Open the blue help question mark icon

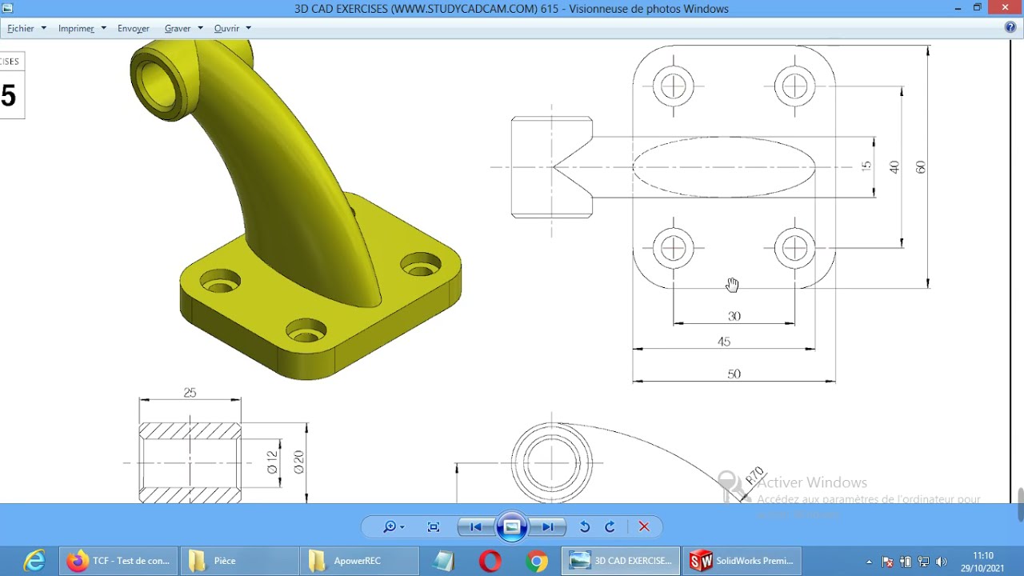tap(1010, 27)
